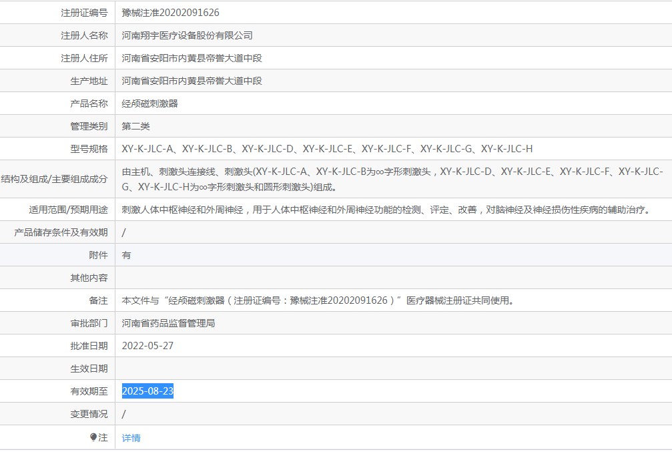Click the bulb icon beside the 注 label
Image resolution: width=672 pixels, height=458 pixels.
[x=93, y=437]
